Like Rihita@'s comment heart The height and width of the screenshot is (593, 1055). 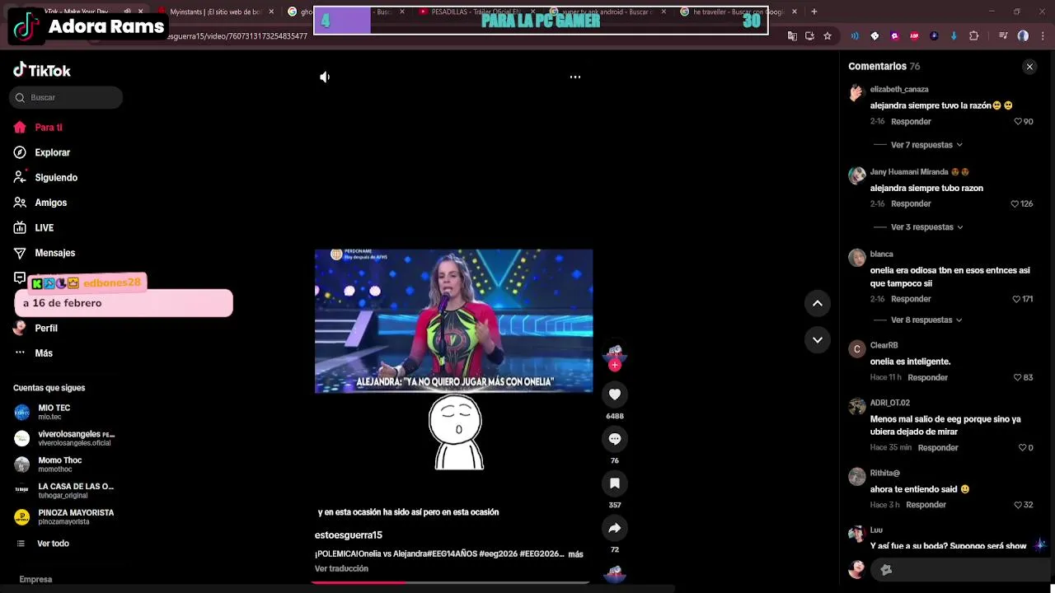[1018, 505]
